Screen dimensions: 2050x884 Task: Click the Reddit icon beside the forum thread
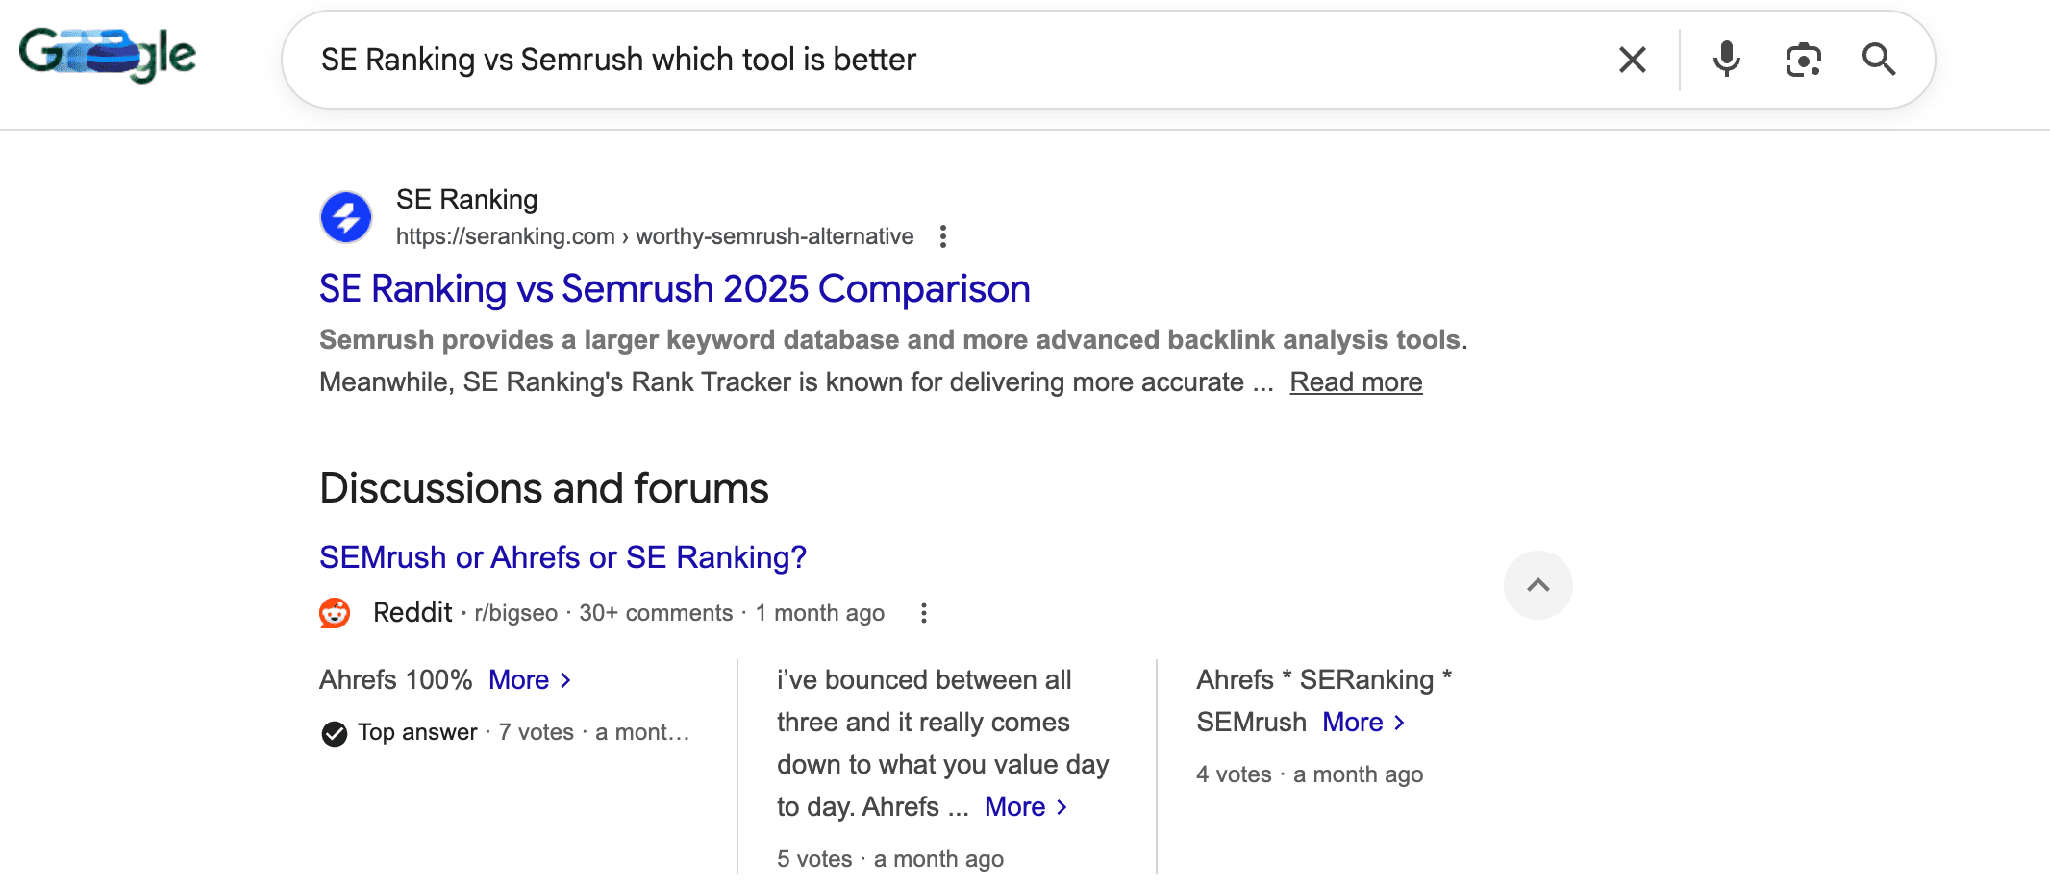click(334, 612)
